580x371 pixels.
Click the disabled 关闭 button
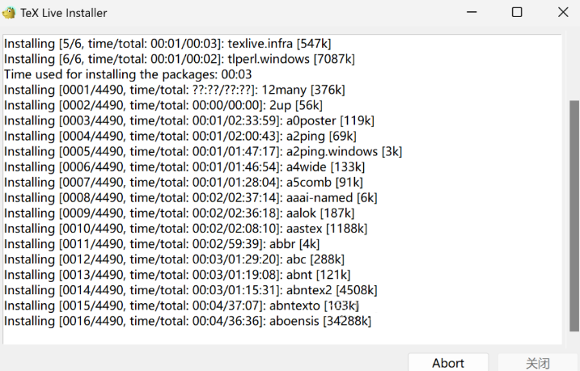tap(538, 363)
